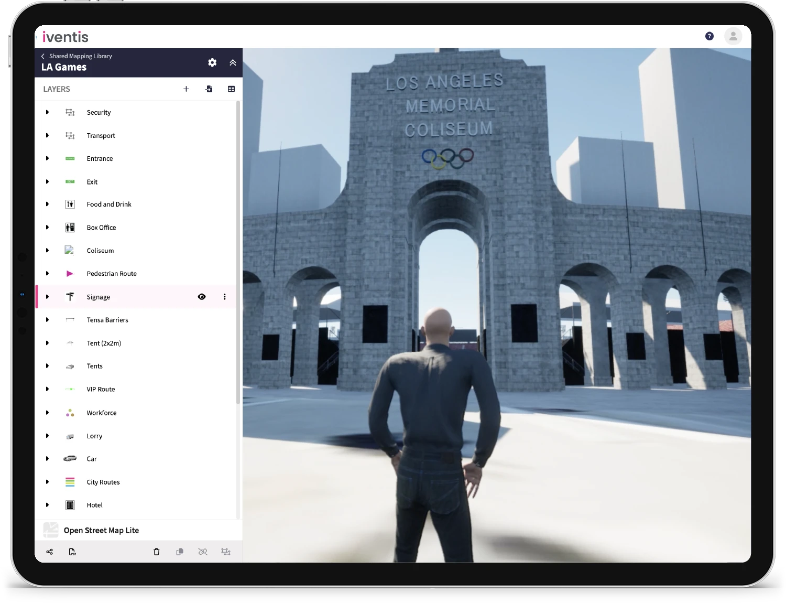The height and width of the screenshot is (603, 786).
Task: Click the Tent (2x2m) layer icon
Action: point(70,343)
